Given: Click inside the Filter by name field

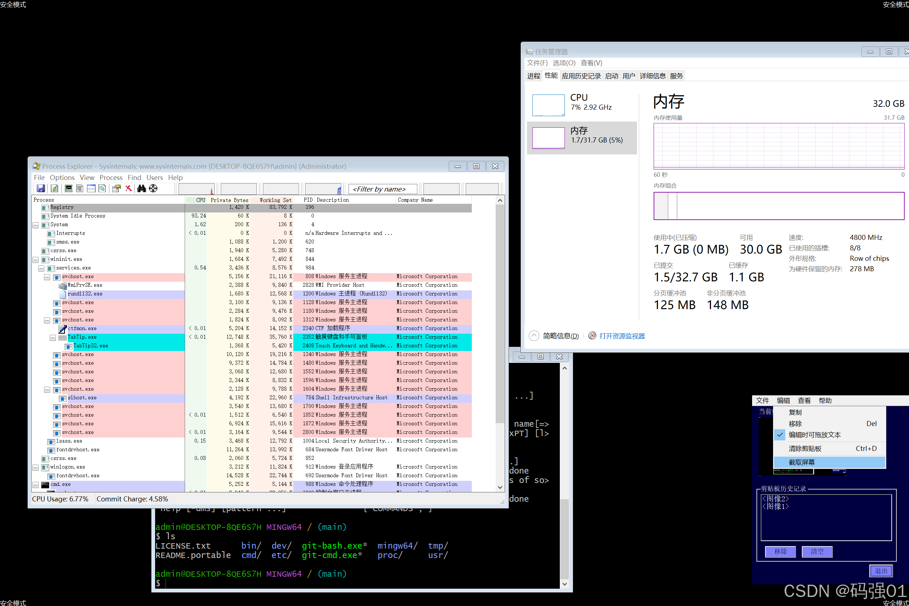Looking at the screenshot, I should tap(382, 189).
